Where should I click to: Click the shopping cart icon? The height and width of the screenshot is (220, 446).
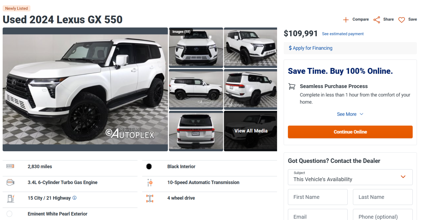click(292, 87)
